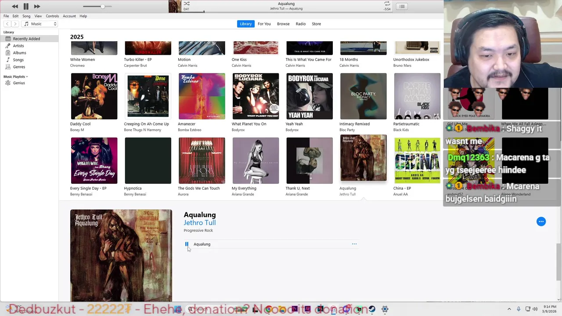Click the 'One Kiss' album title
Viewport: 562px width, 316px height.
click(x=239, y=60)
